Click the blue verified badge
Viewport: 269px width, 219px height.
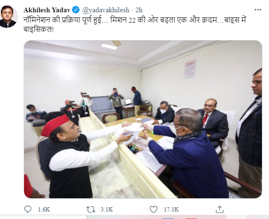coord(76,10)
